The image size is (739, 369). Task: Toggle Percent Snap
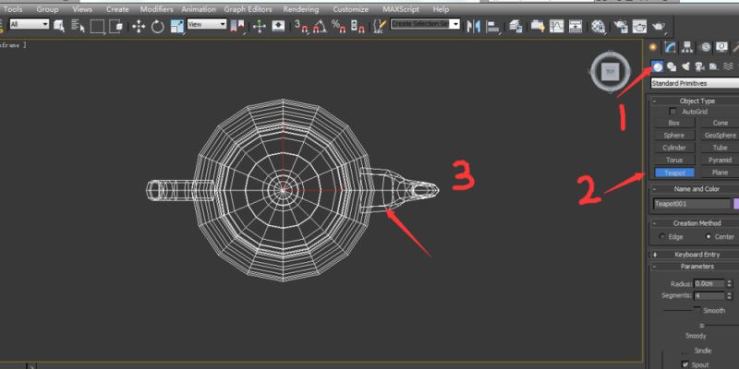[x=338, y=26]
